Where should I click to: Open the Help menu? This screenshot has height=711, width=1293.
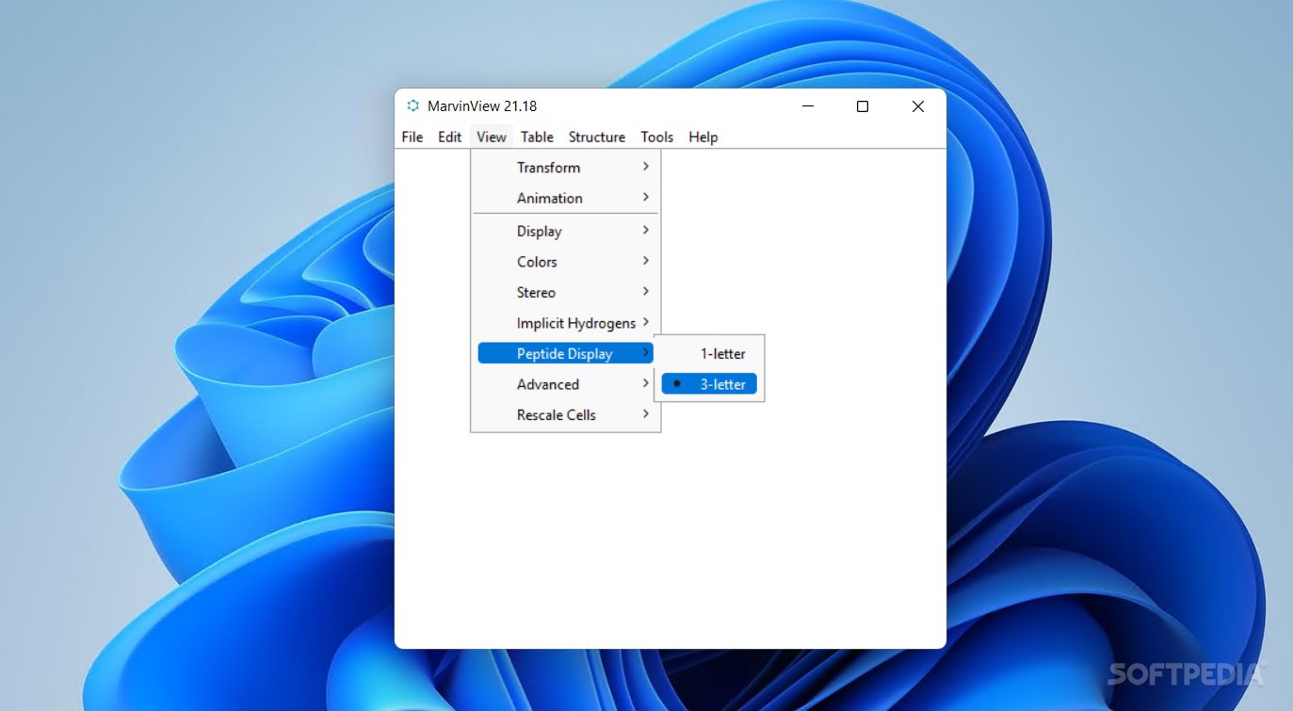(703, 137)
